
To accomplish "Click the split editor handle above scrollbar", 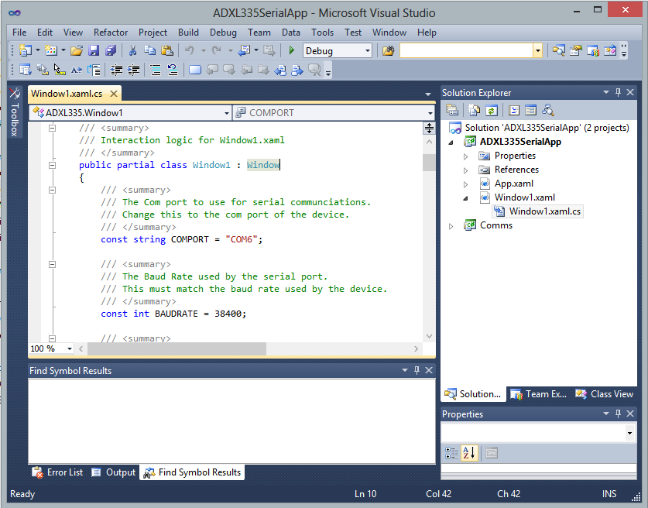I will pyautogui.click(x=429, y=128).
